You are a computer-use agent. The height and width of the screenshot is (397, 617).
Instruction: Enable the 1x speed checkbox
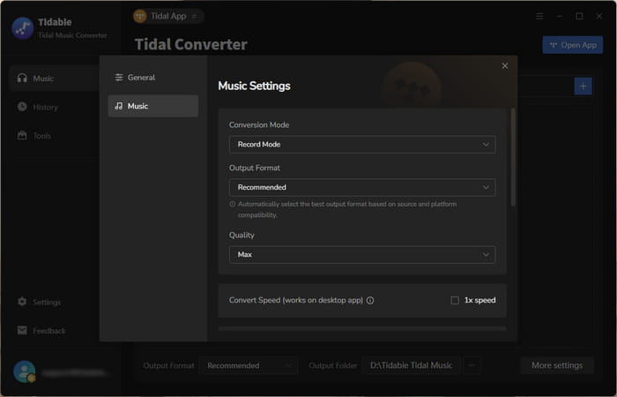click(455, 301)
